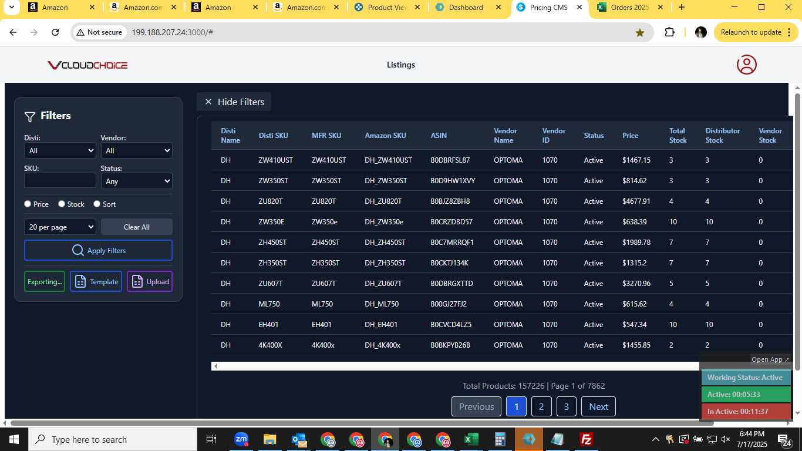
Task: Go to page 3 of listings
Action: click(x=567, y=406)
